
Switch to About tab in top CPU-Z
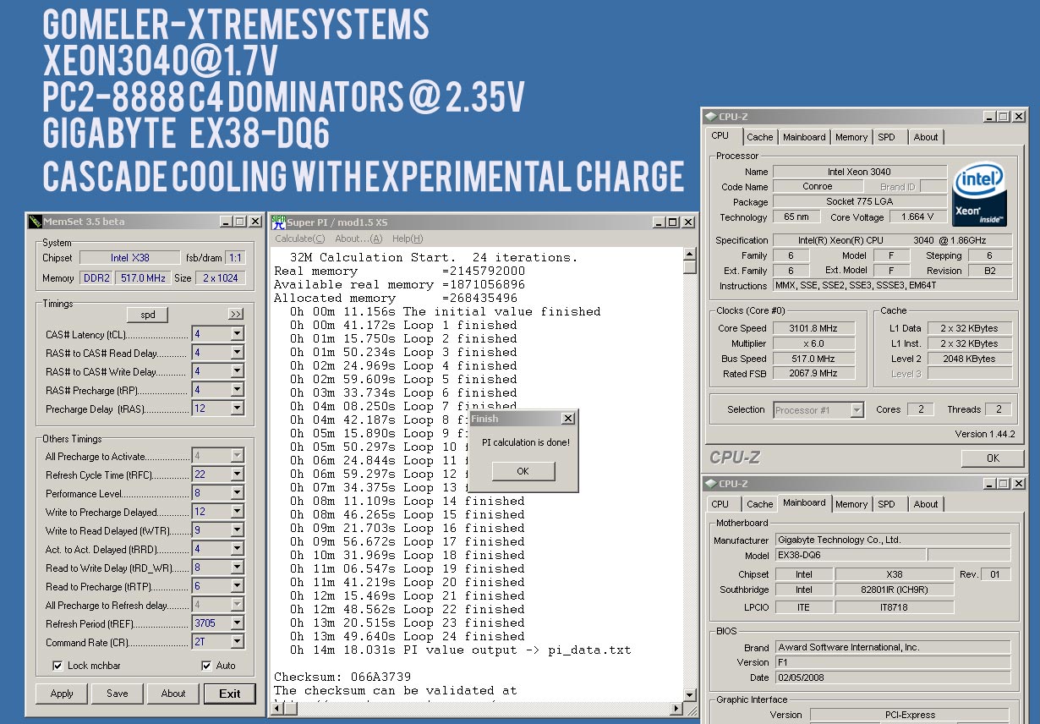[x=925, y=137]
